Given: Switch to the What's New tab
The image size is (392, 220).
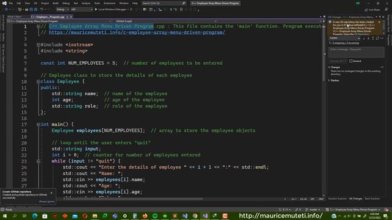Looking at the screenshot, I should [15, 16].
